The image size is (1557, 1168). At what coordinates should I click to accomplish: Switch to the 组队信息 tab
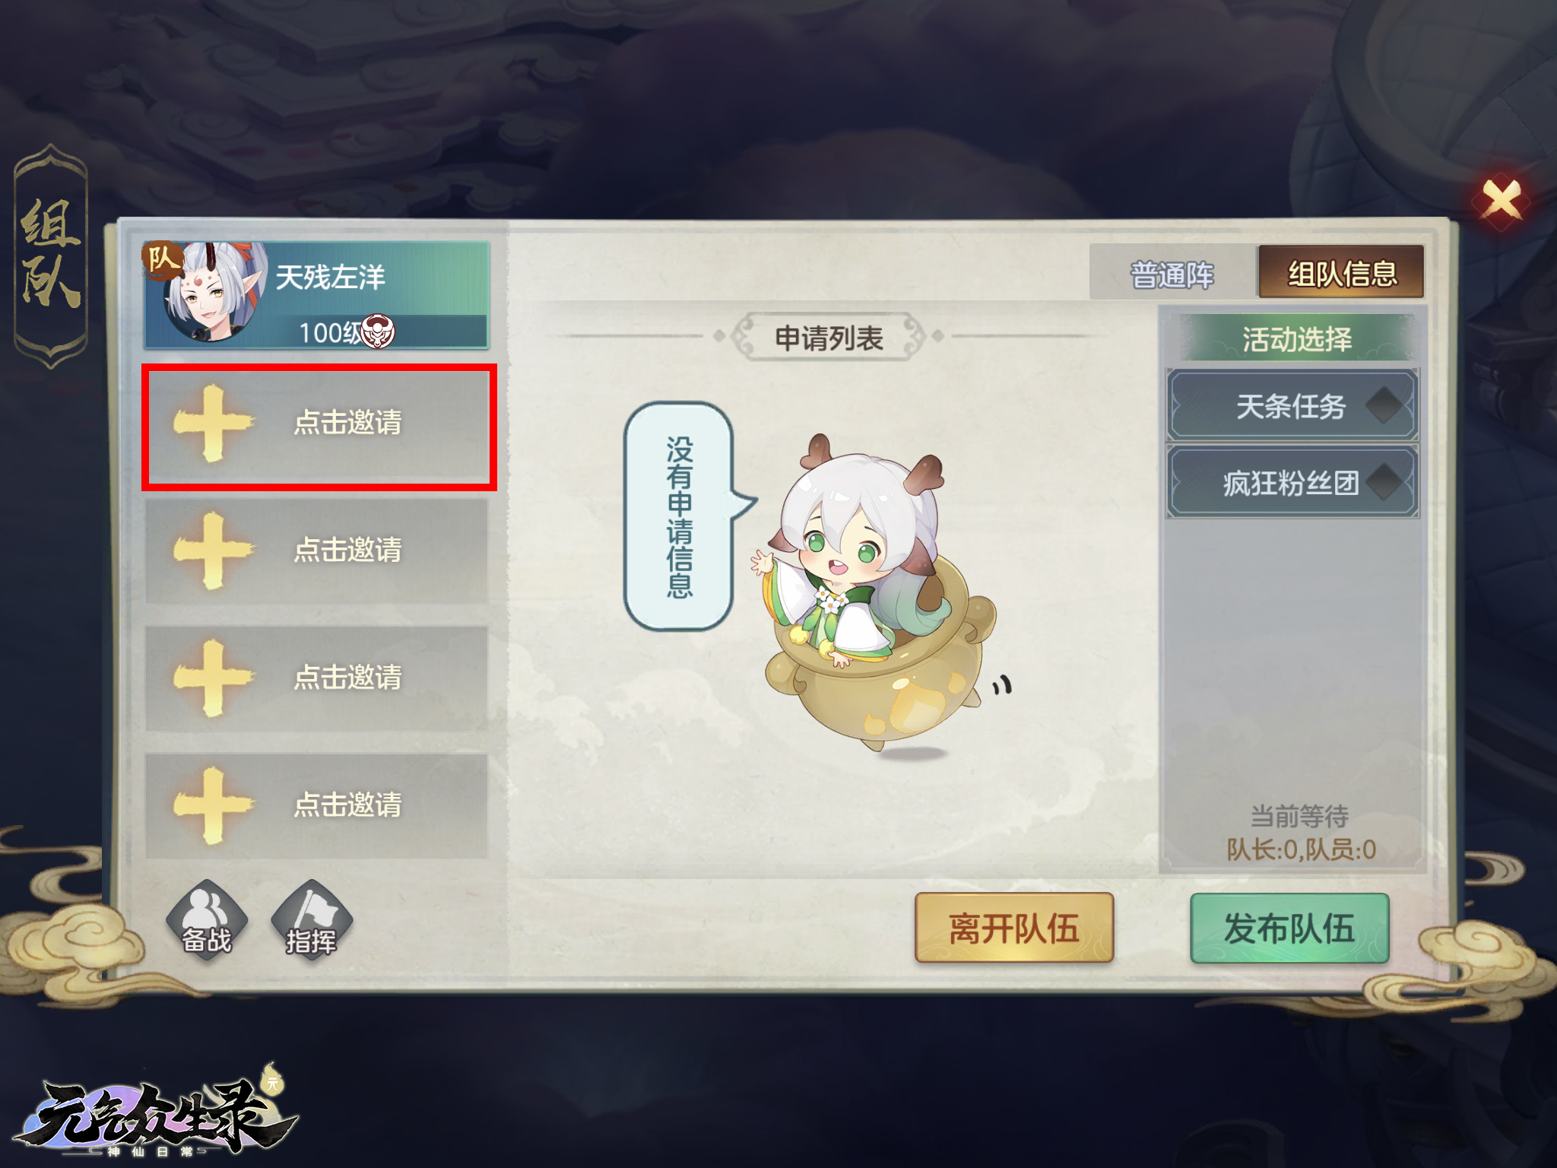click(x=1342, y=272)
